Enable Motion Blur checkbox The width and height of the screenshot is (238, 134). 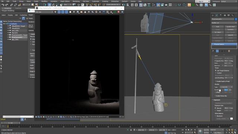215,96
